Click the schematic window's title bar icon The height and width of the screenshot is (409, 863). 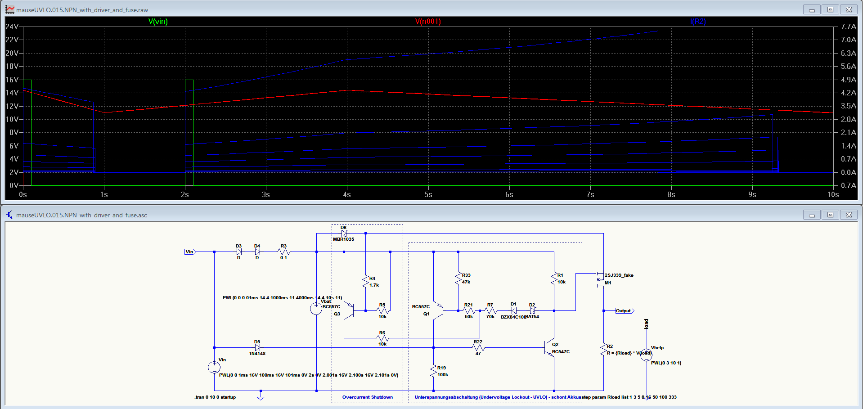[x=10, y=215]
